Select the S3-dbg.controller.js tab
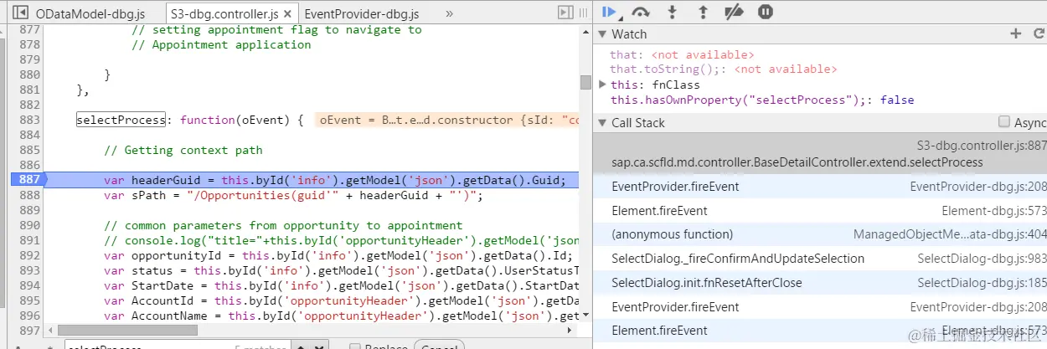The width and height of the screenshot is (1047, 349). [x=224, y=13]
